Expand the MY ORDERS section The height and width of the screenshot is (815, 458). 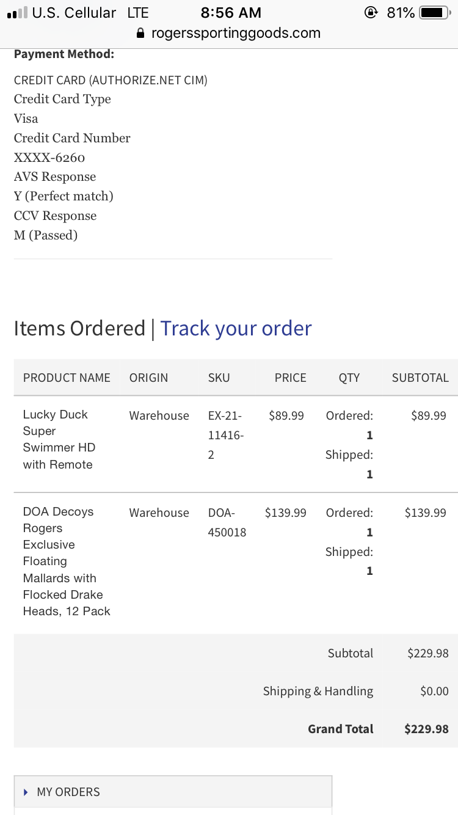click(173, 792)
